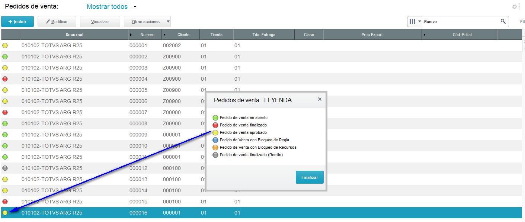Screen dimensions: 525x222
Task: Open the settings gear icon
Action: (515, 7)
